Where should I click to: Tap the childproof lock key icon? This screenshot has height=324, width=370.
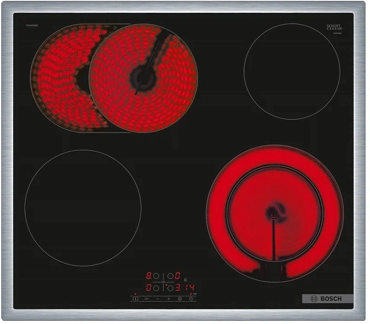coord(147,299)
